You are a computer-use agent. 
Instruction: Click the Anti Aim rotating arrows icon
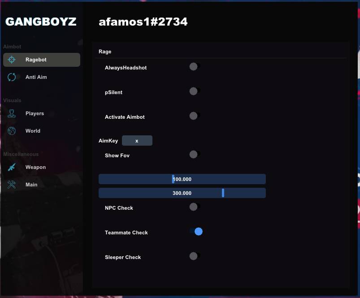(x=12, y=77)
